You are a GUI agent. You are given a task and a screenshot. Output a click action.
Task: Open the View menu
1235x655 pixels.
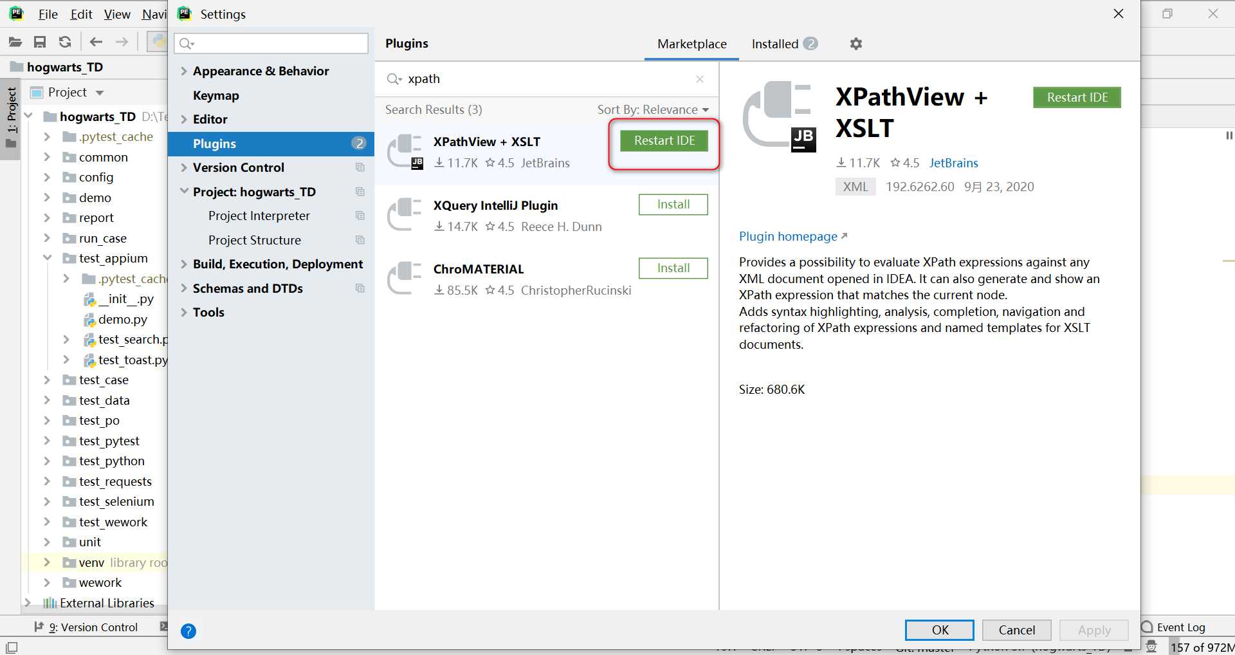(x=117, y=14)
